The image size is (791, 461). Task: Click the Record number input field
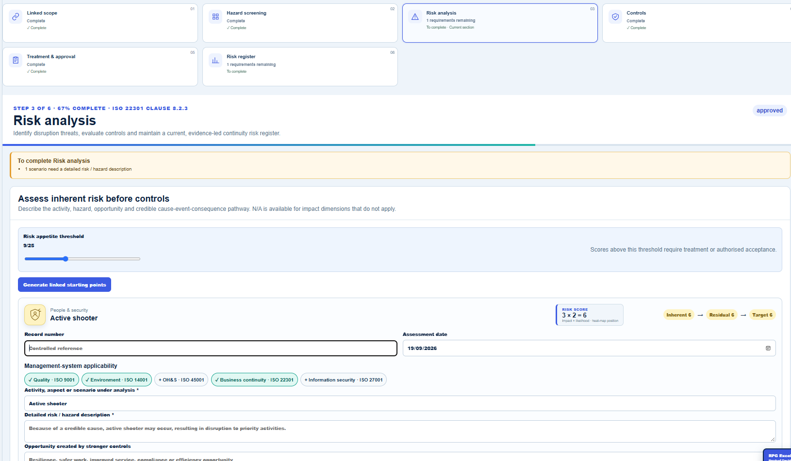(x=211, y=348)
